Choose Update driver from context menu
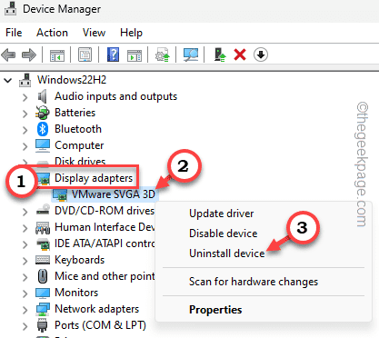This screenshot has width=379, height=338. coord(222,214)
